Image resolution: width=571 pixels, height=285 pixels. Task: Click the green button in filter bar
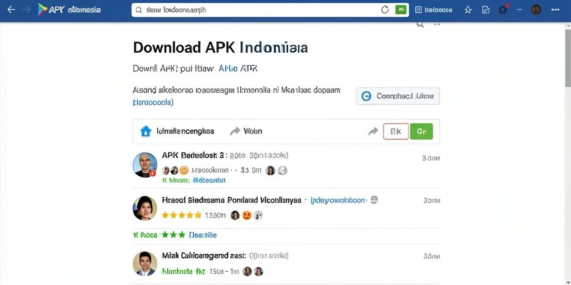(x=422, y=131)
